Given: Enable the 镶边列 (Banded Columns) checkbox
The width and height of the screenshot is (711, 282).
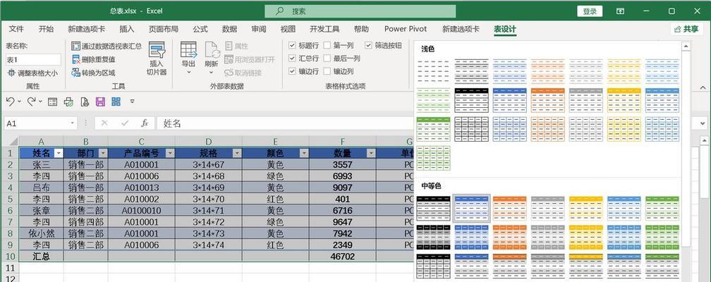Looking at the screenshot, I should tap(327, 71).
